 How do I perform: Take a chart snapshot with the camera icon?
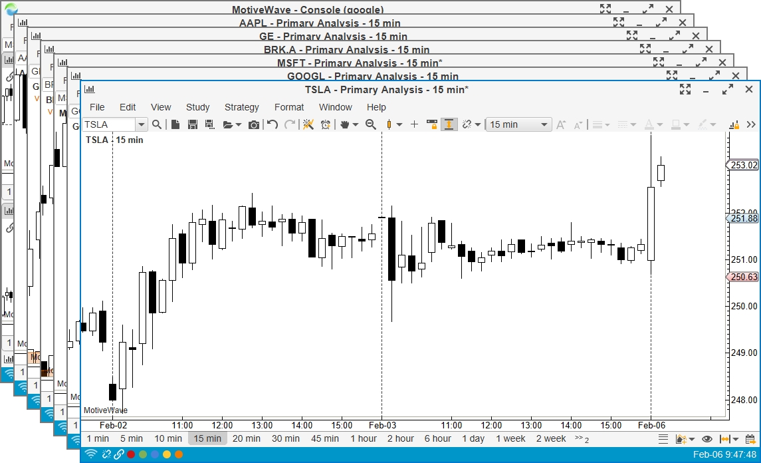point(253,125)
